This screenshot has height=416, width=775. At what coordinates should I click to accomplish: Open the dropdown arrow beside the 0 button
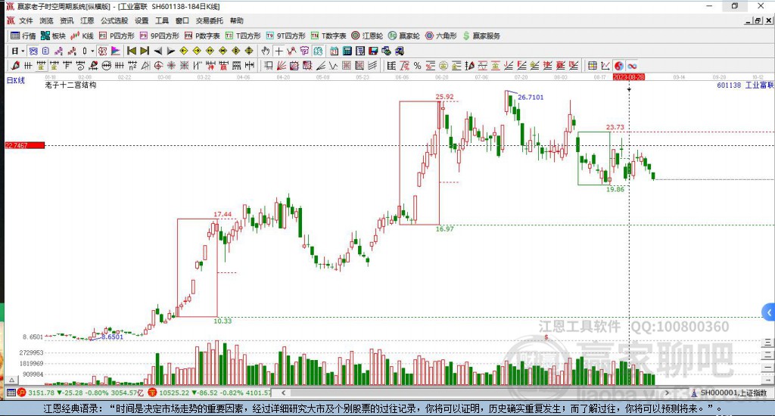[x=92, y=51]
